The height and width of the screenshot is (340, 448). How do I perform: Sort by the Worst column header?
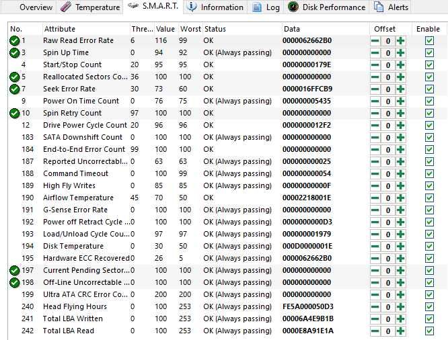point(190,29)
